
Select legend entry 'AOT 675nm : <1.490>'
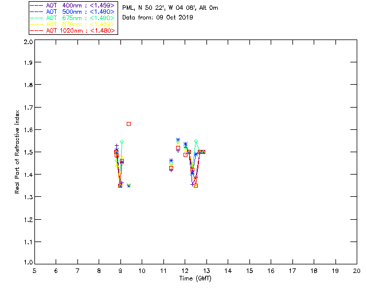(x=80, y=18)
